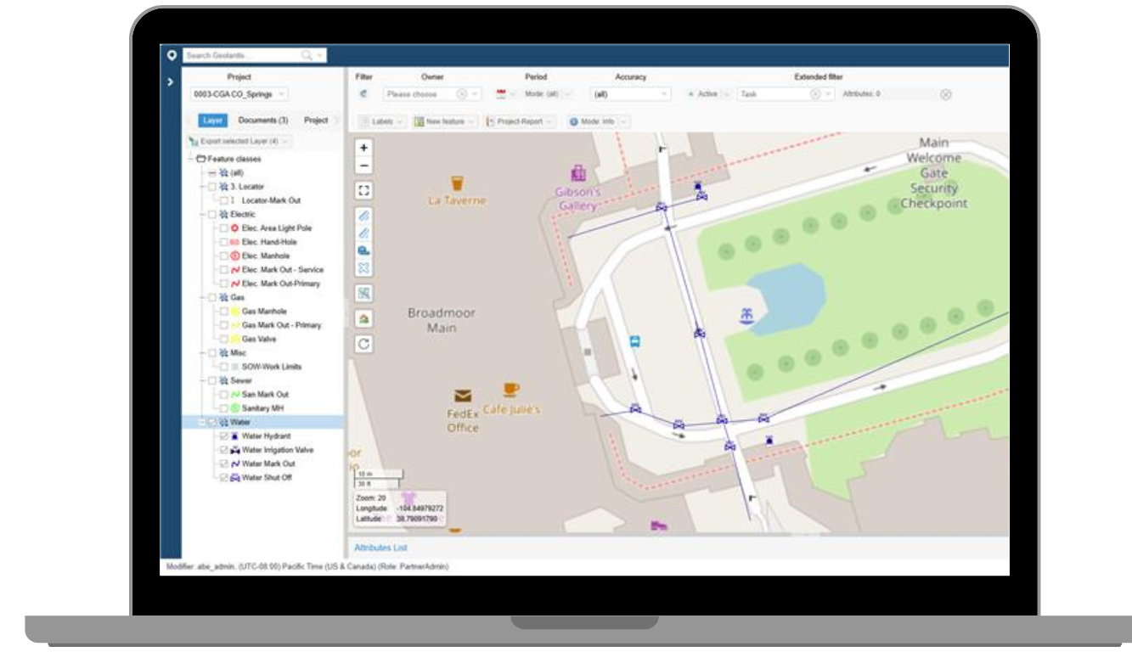The height and width of the screenshot is (652, 1132).
Task: Select the Layer tab
Action: (x=213, y=121)
